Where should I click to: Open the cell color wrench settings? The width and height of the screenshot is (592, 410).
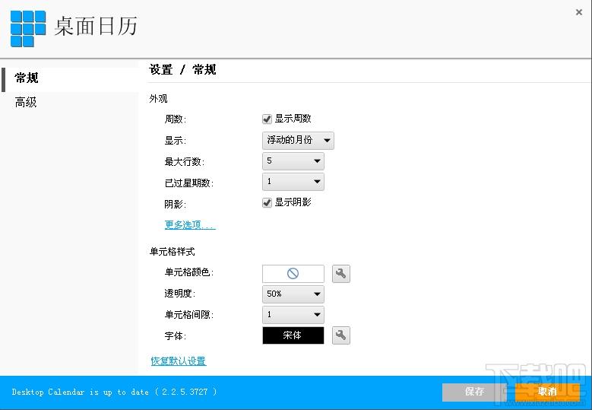341,274
